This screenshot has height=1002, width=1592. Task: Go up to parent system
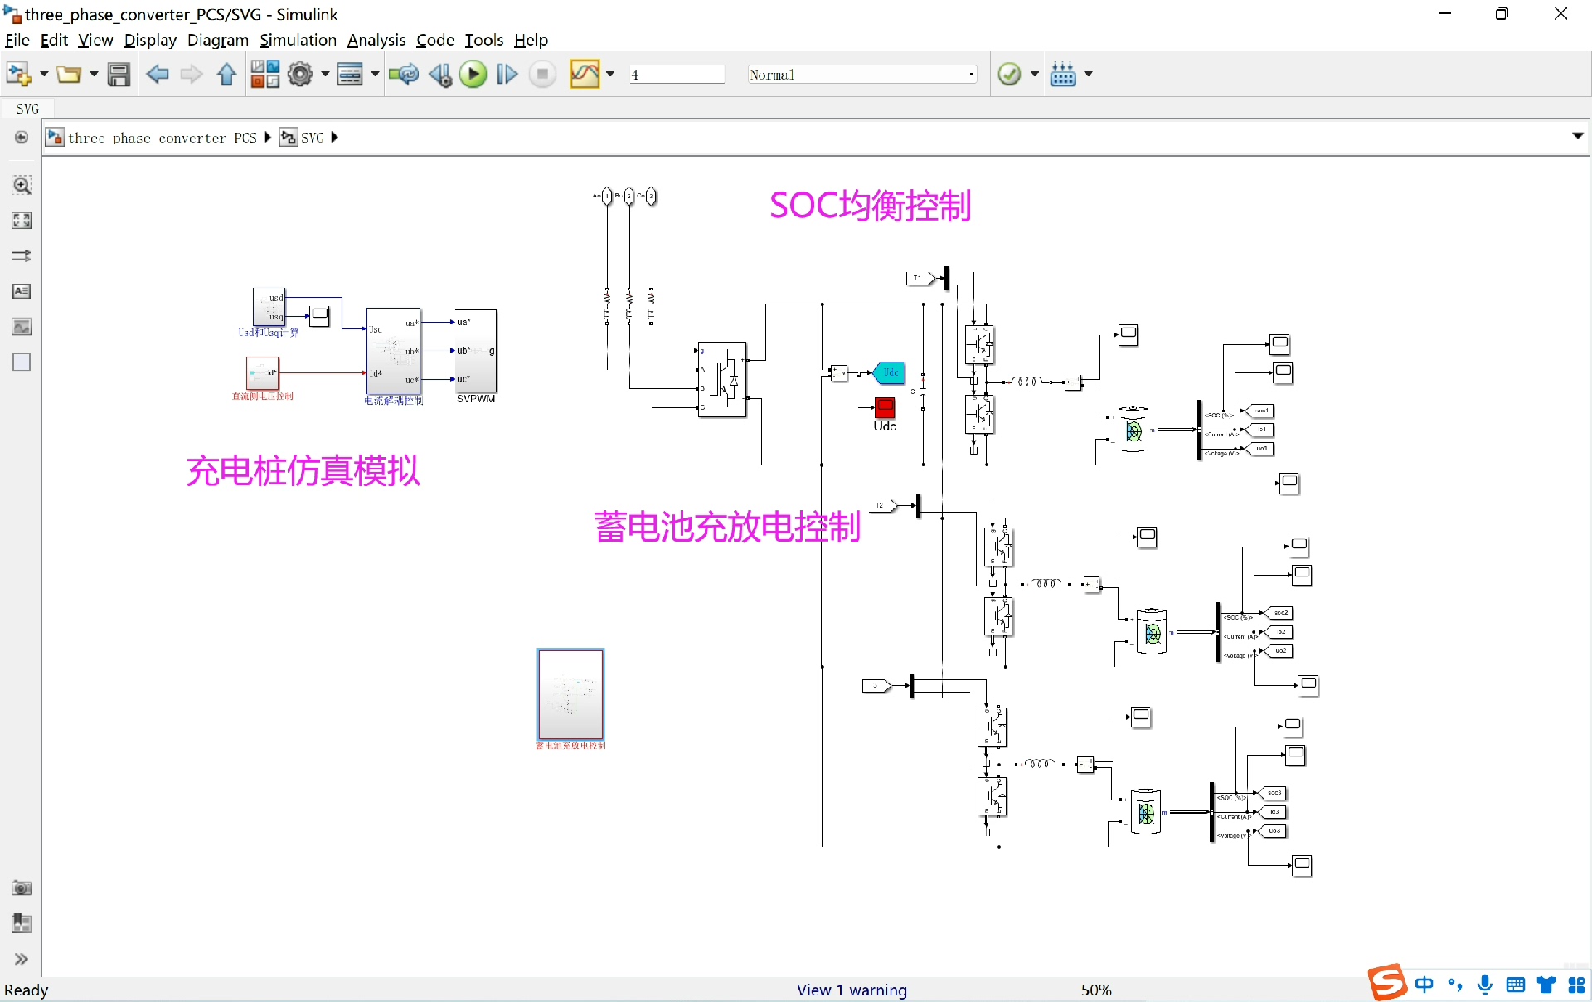226,75
